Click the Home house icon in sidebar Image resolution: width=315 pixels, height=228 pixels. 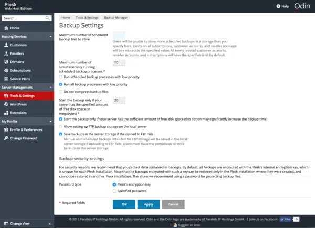coord(6,28)
